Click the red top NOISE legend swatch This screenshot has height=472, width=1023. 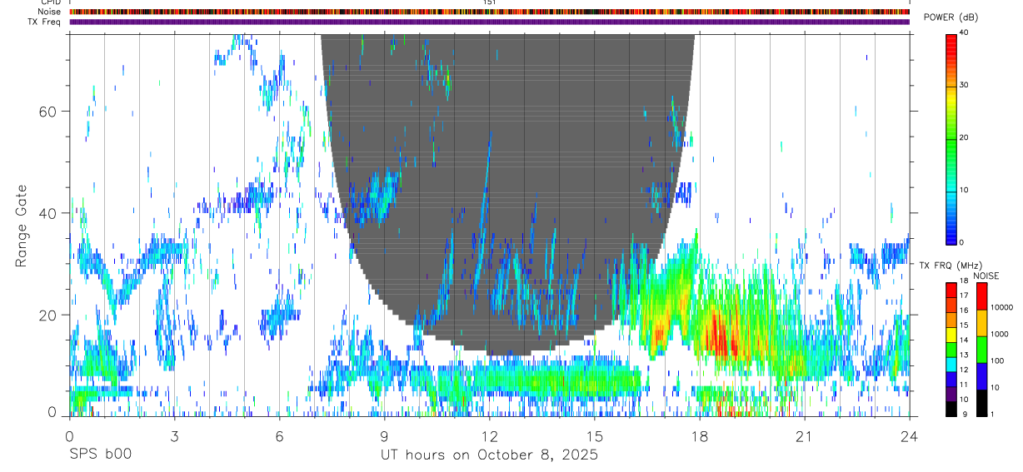982,296
